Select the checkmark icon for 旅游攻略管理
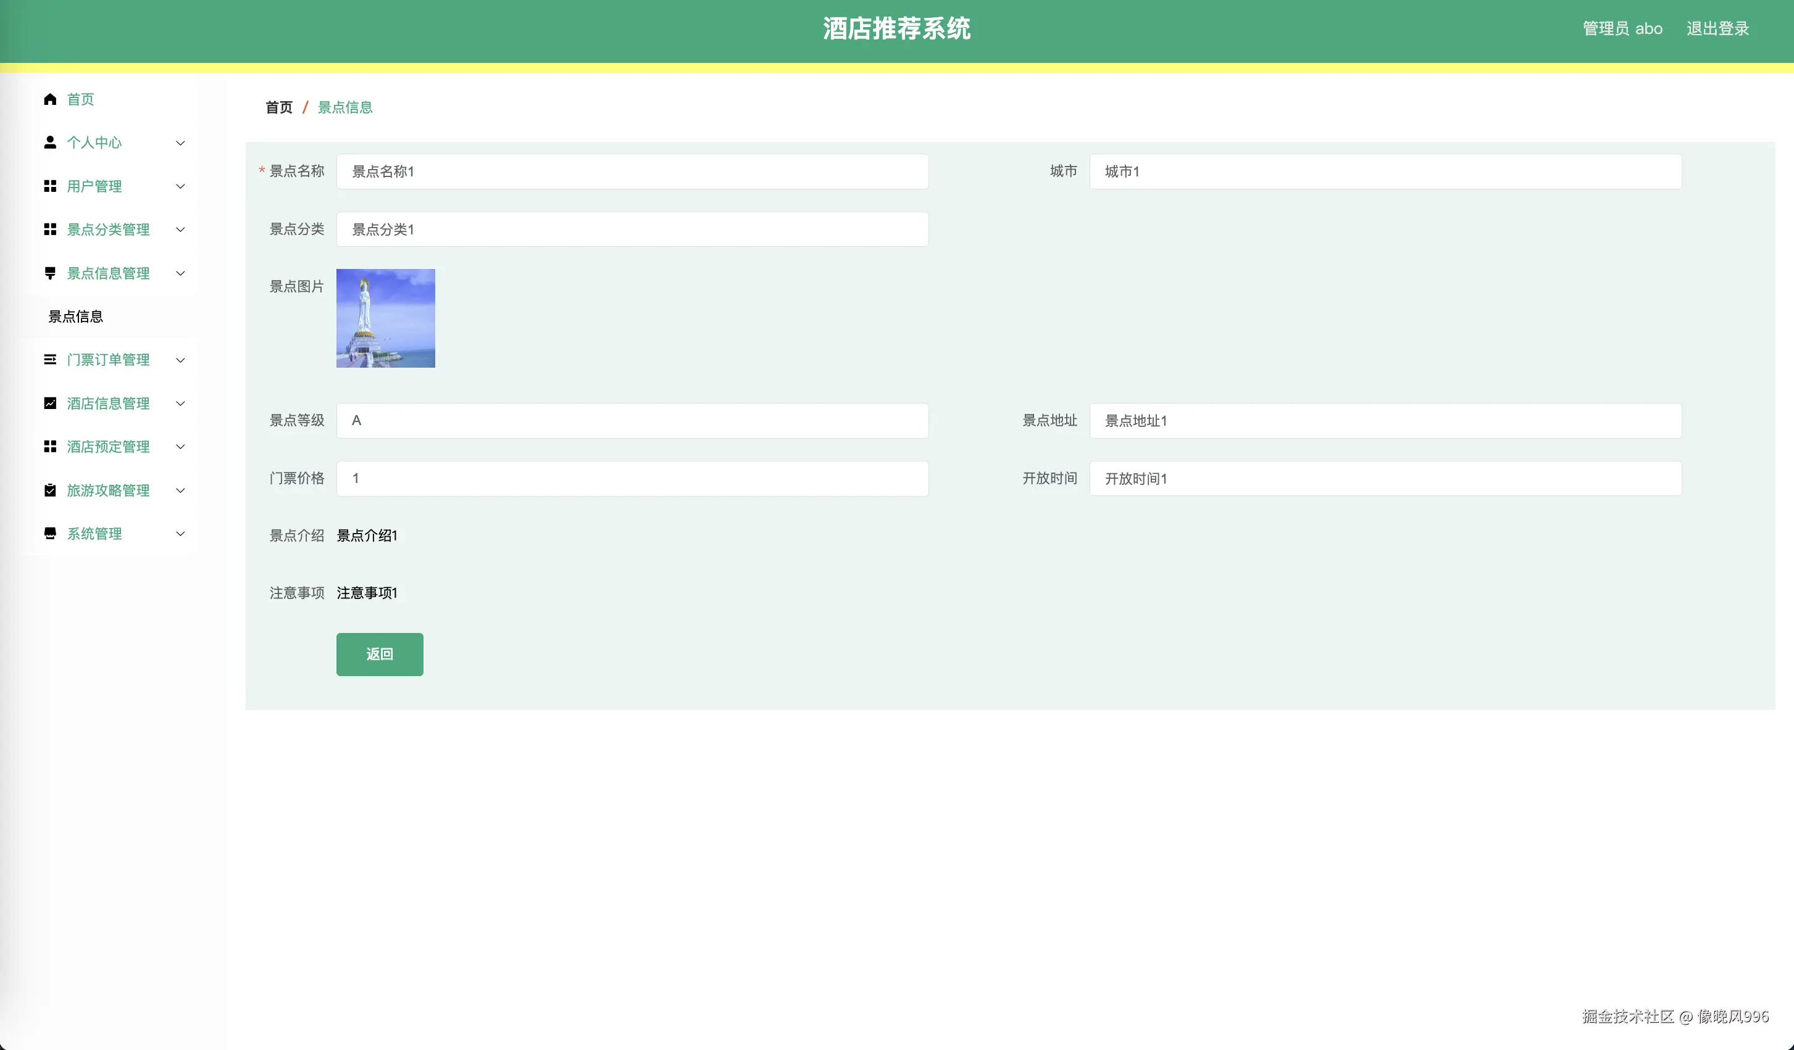 (50, 490)
